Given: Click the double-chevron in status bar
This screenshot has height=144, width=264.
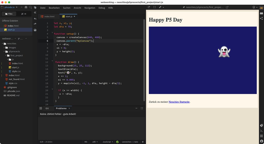Looking at the screenshot, I should point(143,142).
